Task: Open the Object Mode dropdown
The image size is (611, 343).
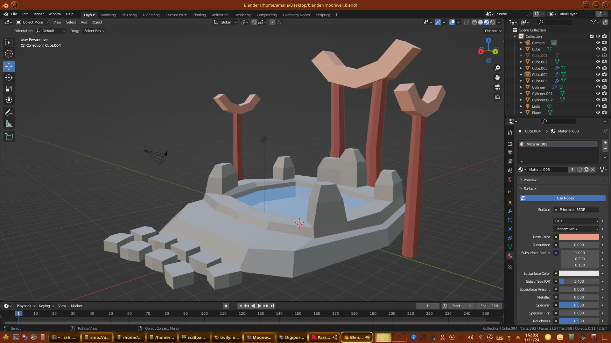Action: click(x=33, y=22)
